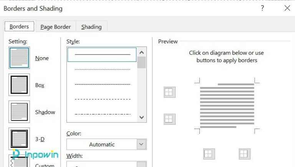Pick the dash-dot line style

click(102, 114)
